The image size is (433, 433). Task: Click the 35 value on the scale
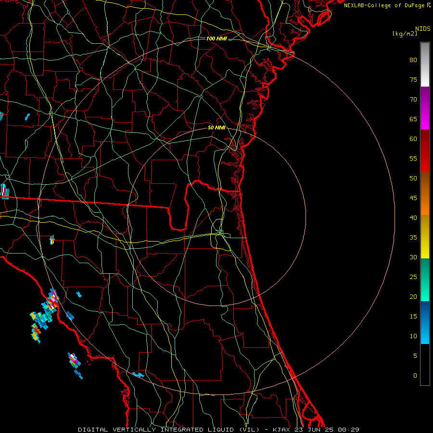click(x=413, y=238)
